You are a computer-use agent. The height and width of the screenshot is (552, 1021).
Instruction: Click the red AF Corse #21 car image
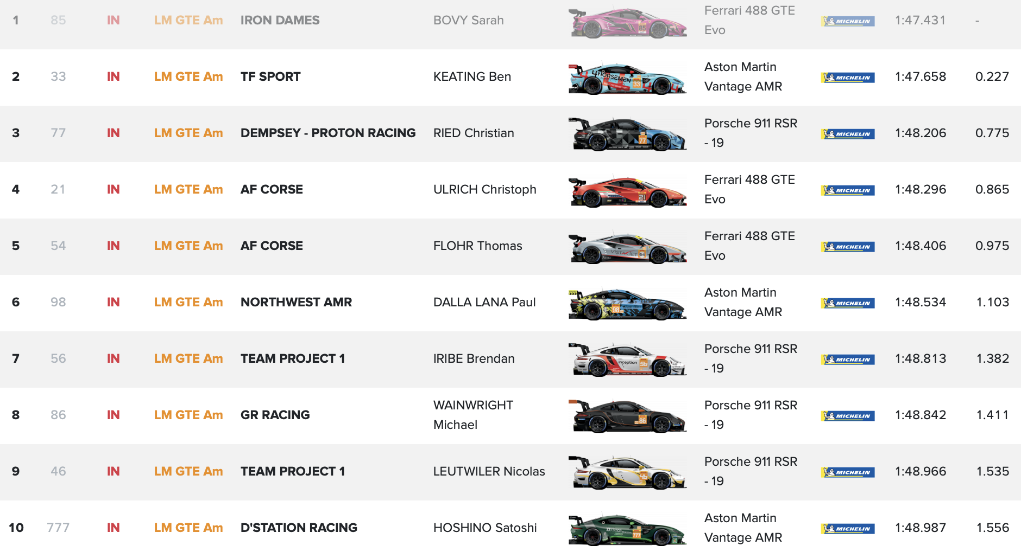627,191
